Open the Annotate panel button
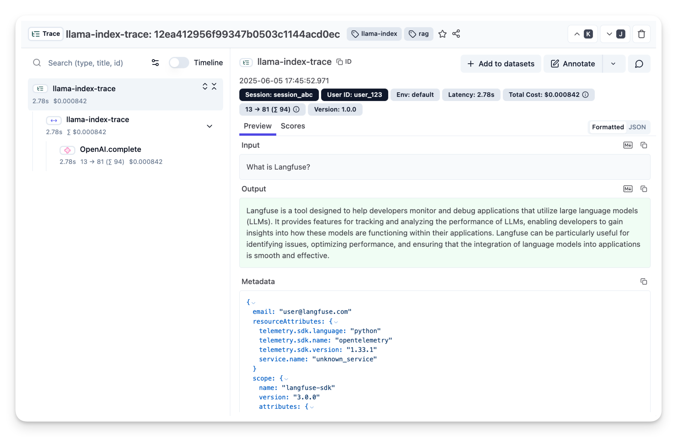 coord(573,64)
